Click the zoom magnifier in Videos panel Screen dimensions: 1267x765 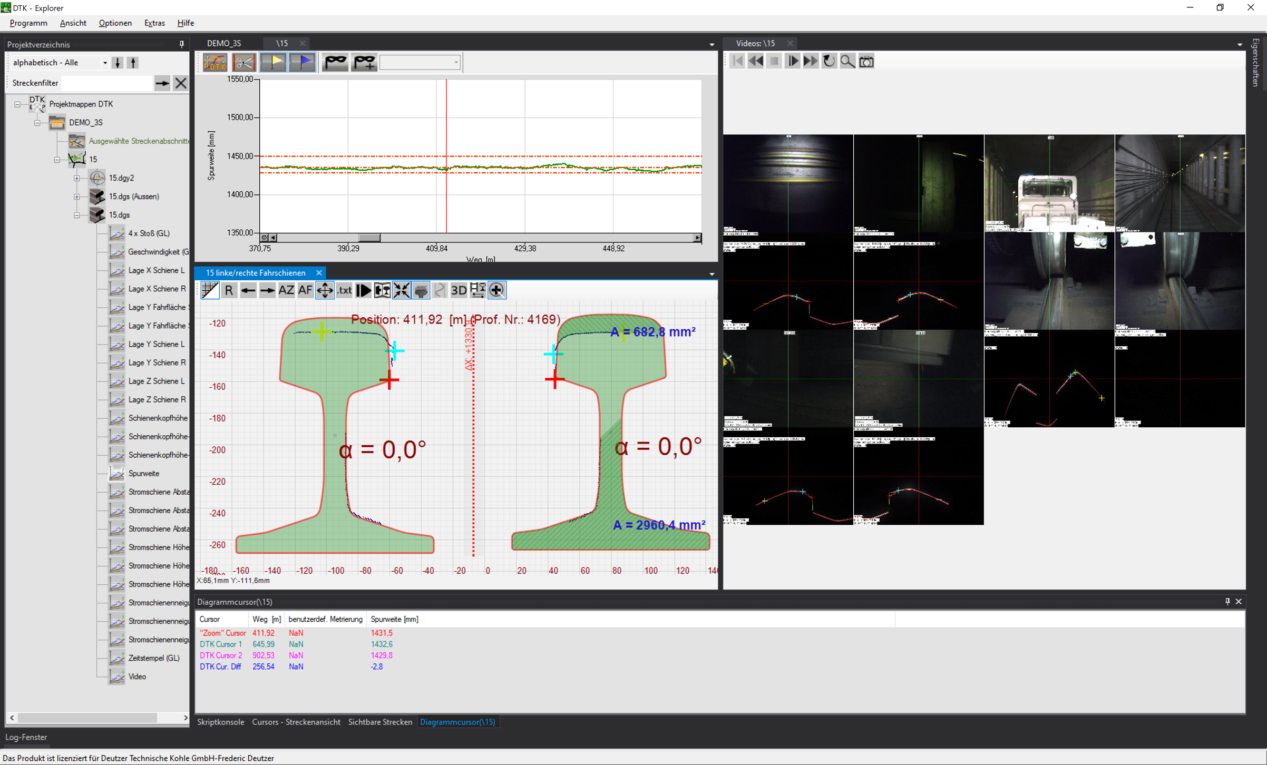847,61
